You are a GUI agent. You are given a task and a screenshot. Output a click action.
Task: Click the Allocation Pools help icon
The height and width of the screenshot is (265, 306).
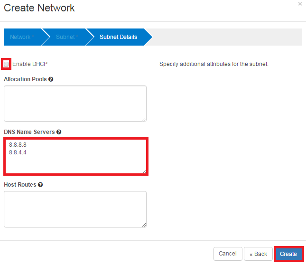(51, 79)
